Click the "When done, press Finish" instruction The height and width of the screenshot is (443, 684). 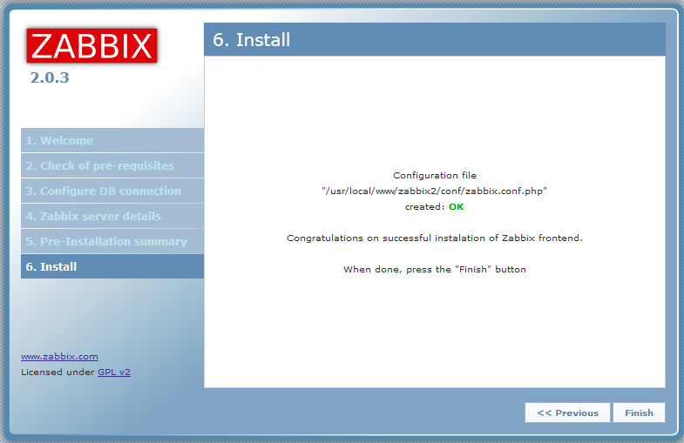click(435, 270)
